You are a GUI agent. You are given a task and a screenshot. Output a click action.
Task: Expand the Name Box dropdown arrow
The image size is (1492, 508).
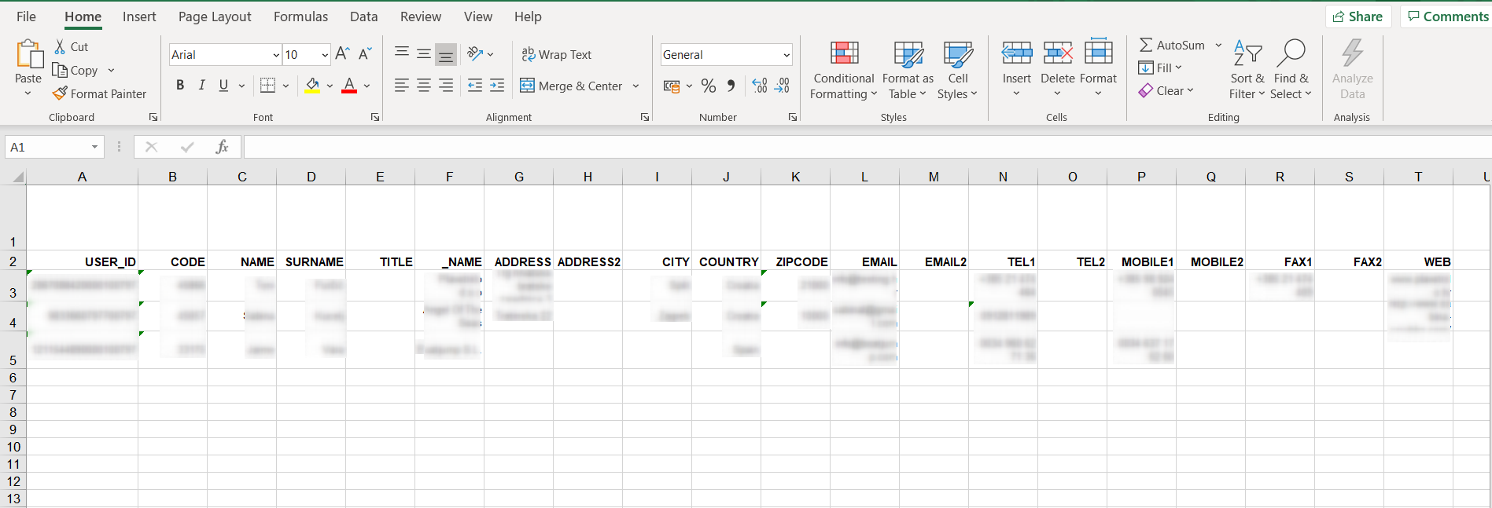click(94, 147)
